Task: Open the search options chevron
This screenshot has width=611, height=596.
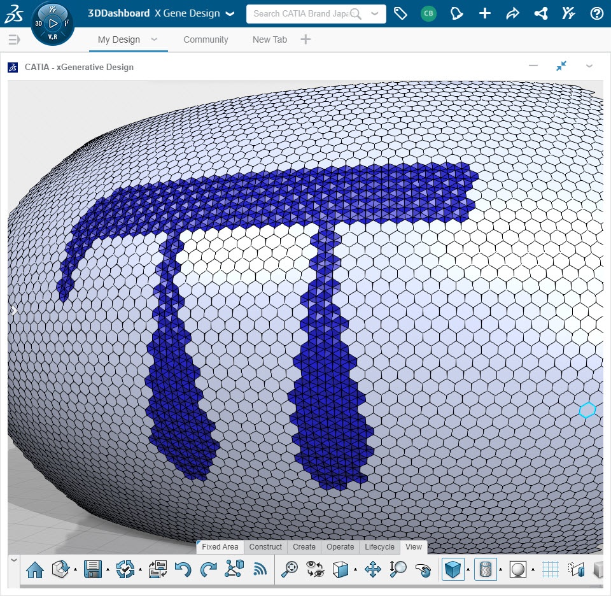Action: [374, 13]
